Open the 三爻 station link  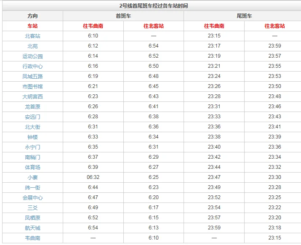click(x=32, y=208)
